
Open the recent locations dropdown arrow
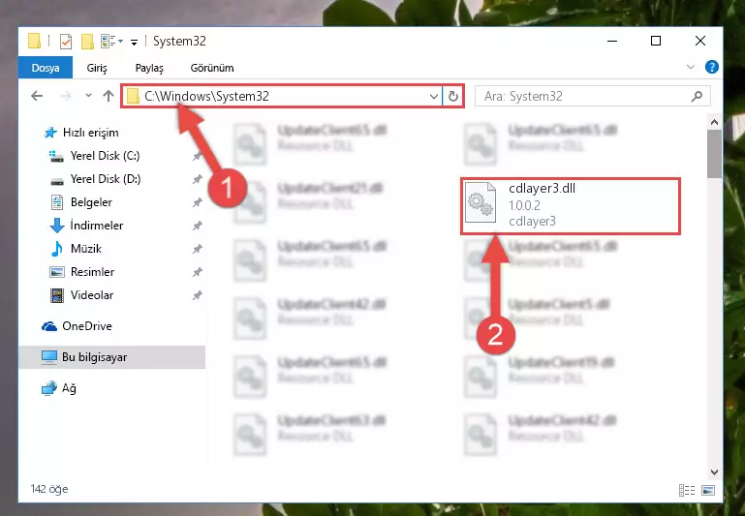(x=88, y=96)
